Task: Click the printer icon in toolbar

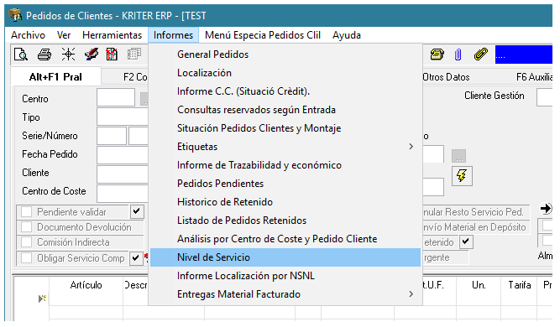Action: pyautogui.click(x=44, y=54)
